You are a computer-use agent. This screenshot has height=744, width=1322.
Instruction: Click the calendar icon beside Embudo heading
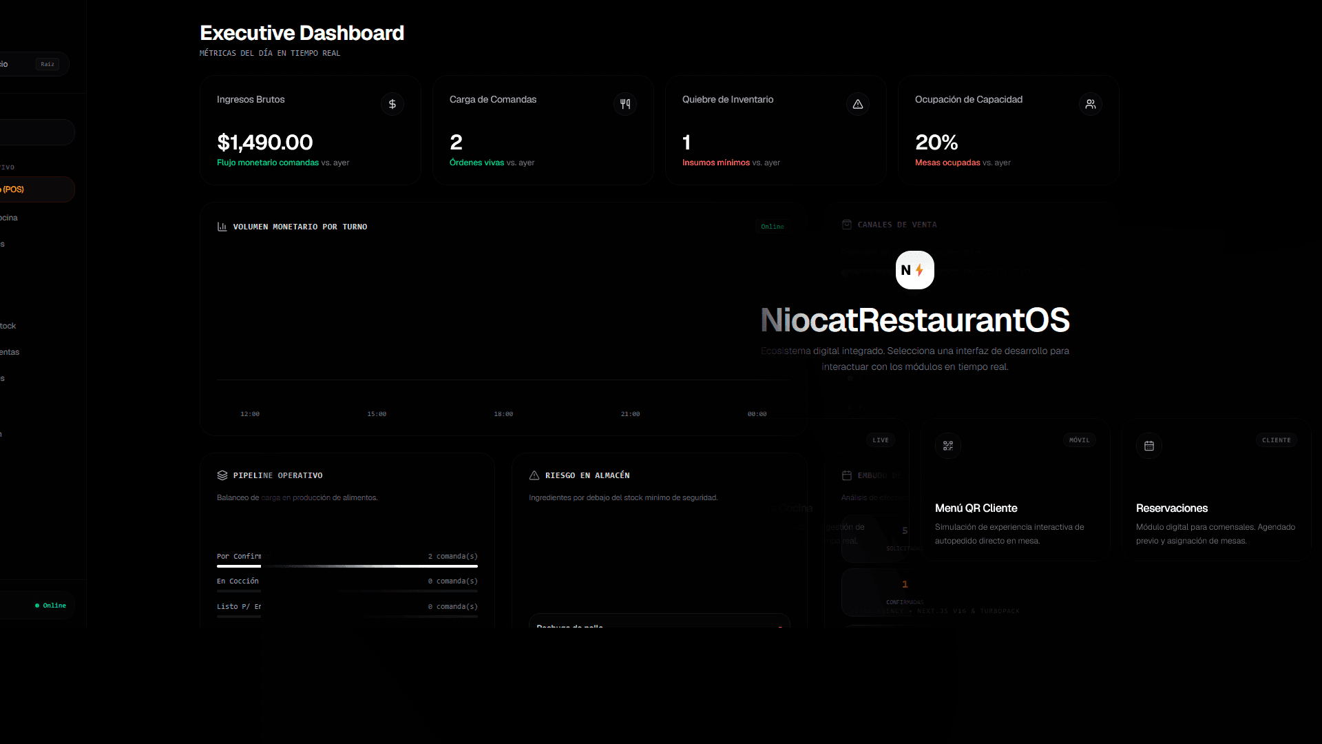coord(847,475)
